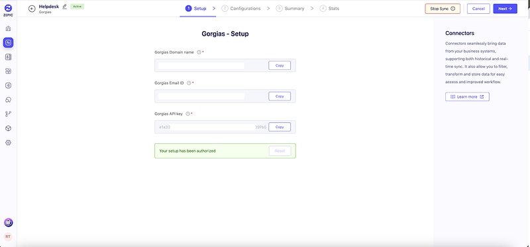Image resolution: width=530 pixels, height=247 pixels.
Task: Click the Next button
Action: click(x=505, y=9)
